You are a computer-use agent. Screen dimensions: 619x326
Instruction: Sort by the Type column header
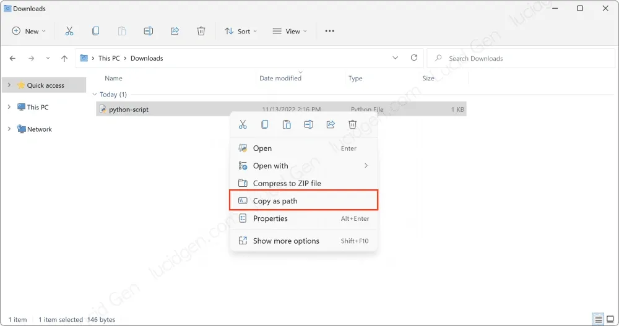point(355,78)
